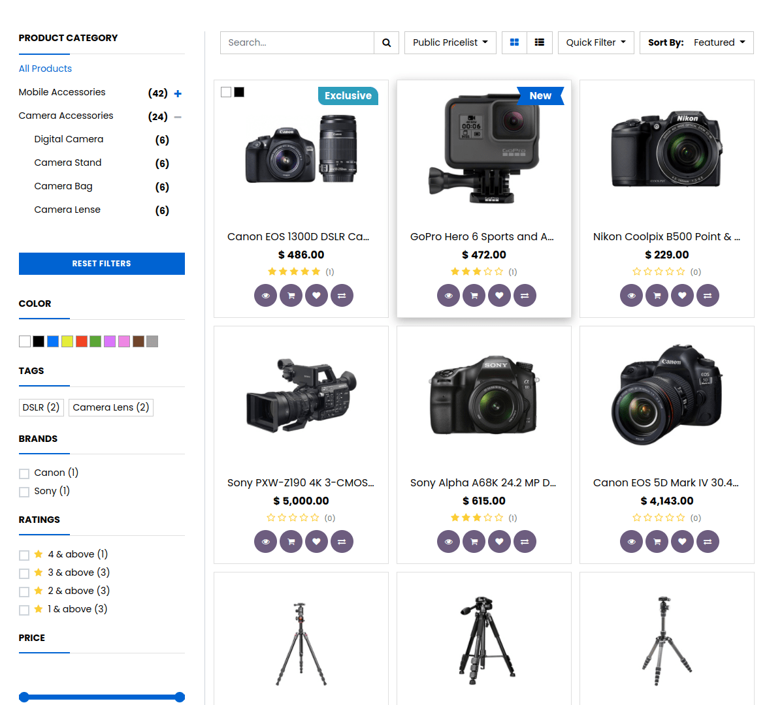784x705 pixels.
Task: Quick view Sony PXW-Z190 eye icon
Action: [265, 541]
